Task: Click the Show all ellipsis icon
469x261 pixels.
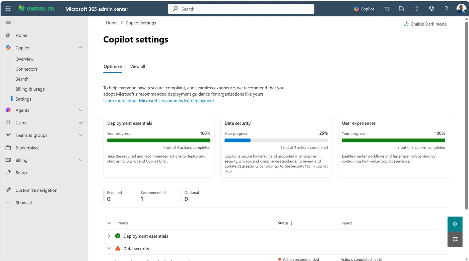Action: click(x=8, y=203)
